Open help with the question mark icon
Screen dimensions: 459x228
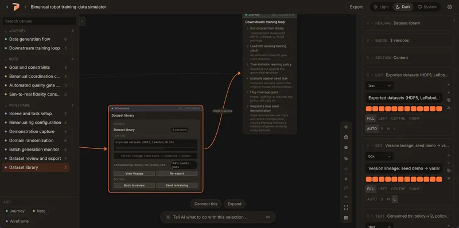tap(346, 137)
